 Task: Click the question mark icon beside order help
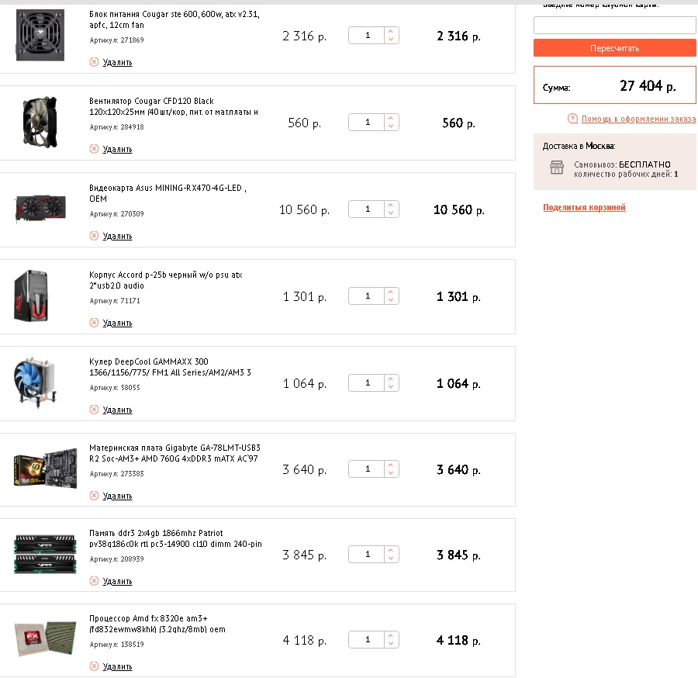(x=573, y=119)
